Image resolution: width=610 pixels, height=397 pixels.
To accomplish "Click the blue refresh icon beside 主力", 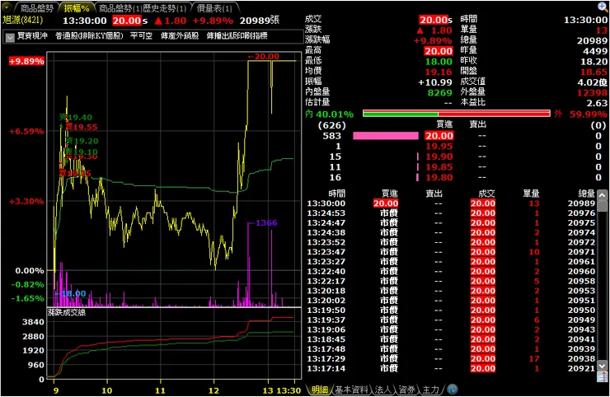I will 452,390.
